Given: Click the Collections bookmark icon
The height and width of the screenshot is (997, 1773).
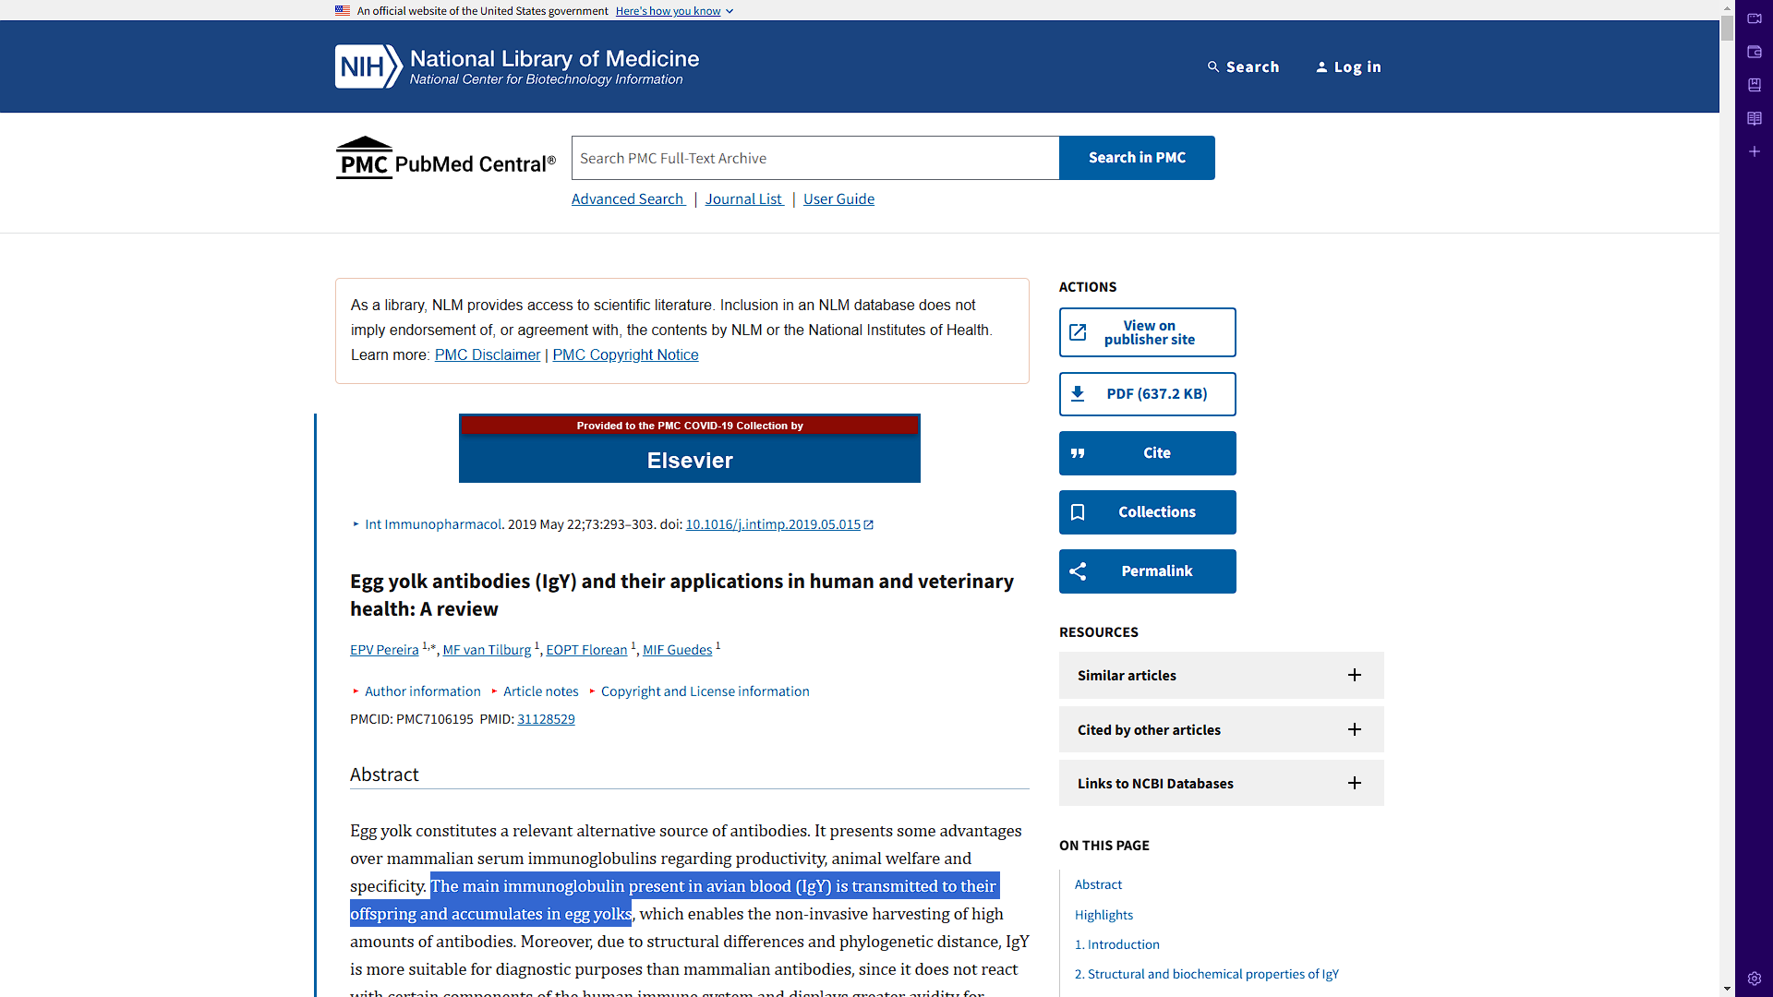Looking at the screenshot, I should (x=1078, y=512).
